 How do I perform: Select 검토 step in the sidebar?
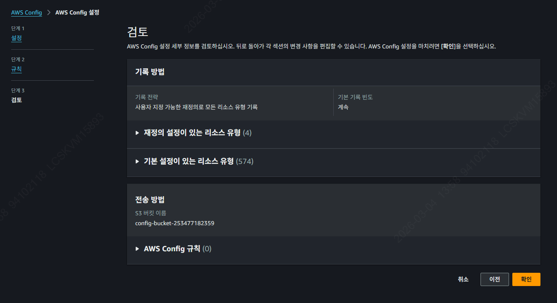(x=17, y=100)
